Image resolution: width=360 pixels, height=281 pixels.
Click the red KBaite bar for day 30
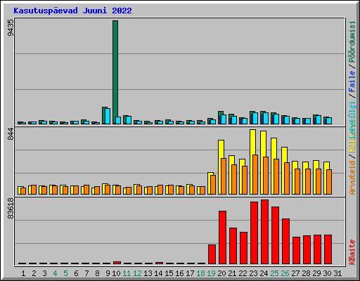click(x=328, y=249)
